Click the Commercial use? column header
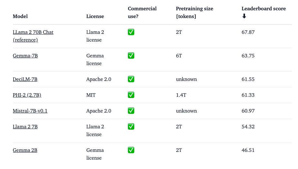The width and height of the screenshot is (298, 169). point(142,12)
